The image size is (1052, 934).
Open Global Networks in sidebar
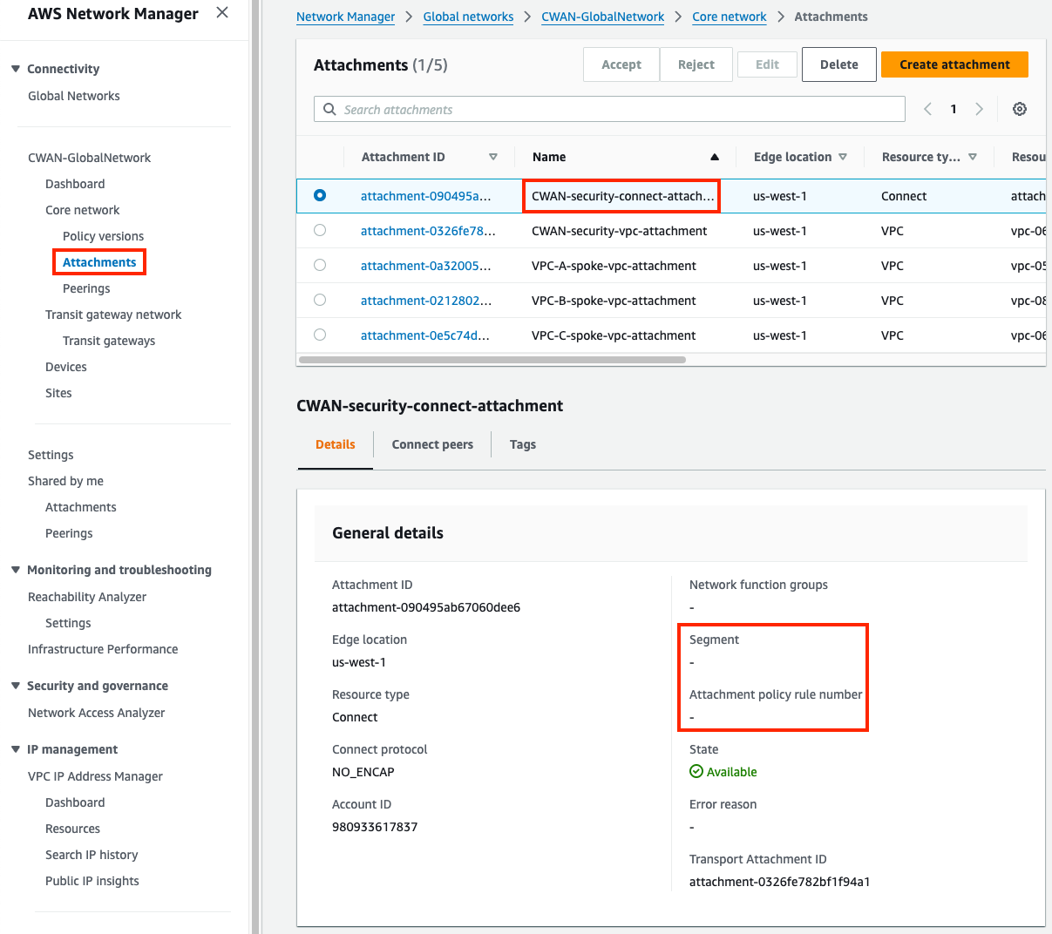click(74, 96)
